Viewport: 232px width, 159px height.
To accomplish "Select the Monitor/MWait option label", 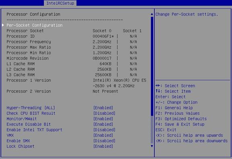I will 22,119.
